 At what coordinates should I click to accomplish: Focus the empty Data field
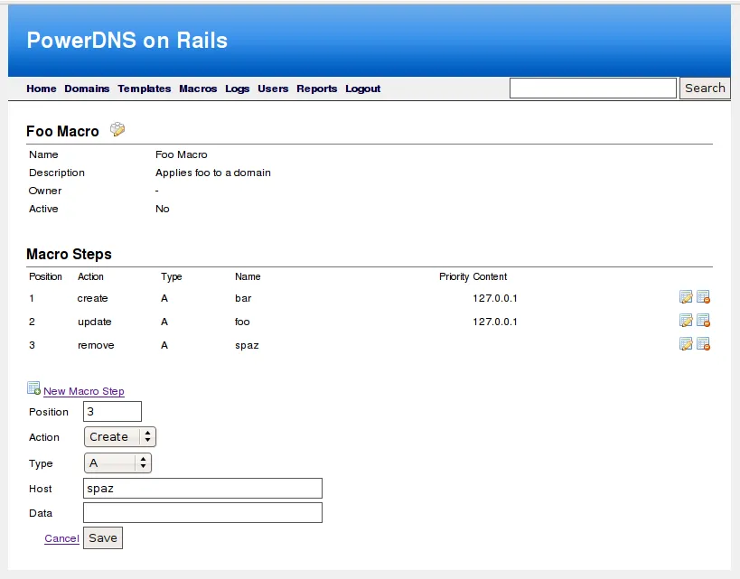[x=202, y=512]
